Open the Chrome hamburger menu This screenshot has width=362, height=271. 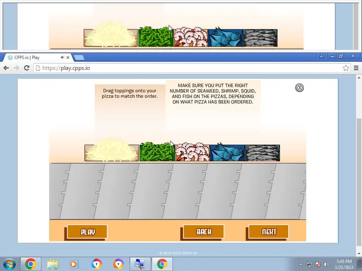(356, 68)
